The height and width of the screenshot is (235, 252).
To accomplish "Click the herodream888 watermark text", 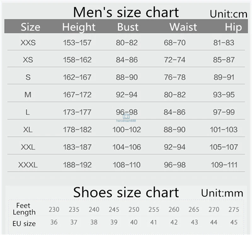I will [x=126, y=121].
